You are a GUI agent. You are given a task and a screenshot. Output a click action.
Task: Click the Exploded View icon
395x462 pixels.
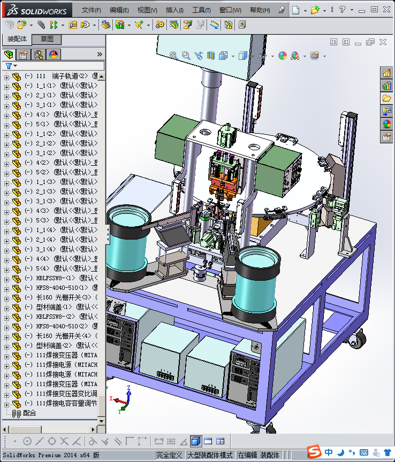click(x=188, y=25)
